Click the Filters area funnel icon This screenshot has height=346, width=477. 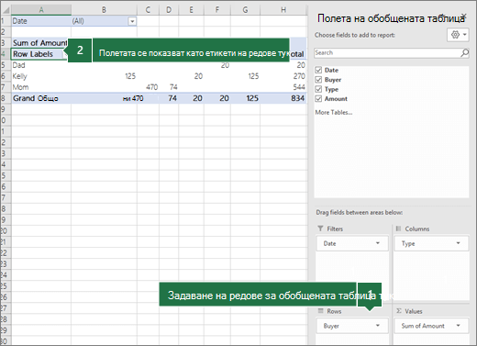[320, 229]
